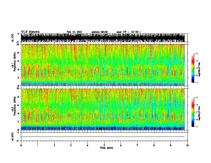Viewport: 211px width, 163px height.
Task: Click the ch.1 color bar "-7" tick label
Action: click(196, 83)
